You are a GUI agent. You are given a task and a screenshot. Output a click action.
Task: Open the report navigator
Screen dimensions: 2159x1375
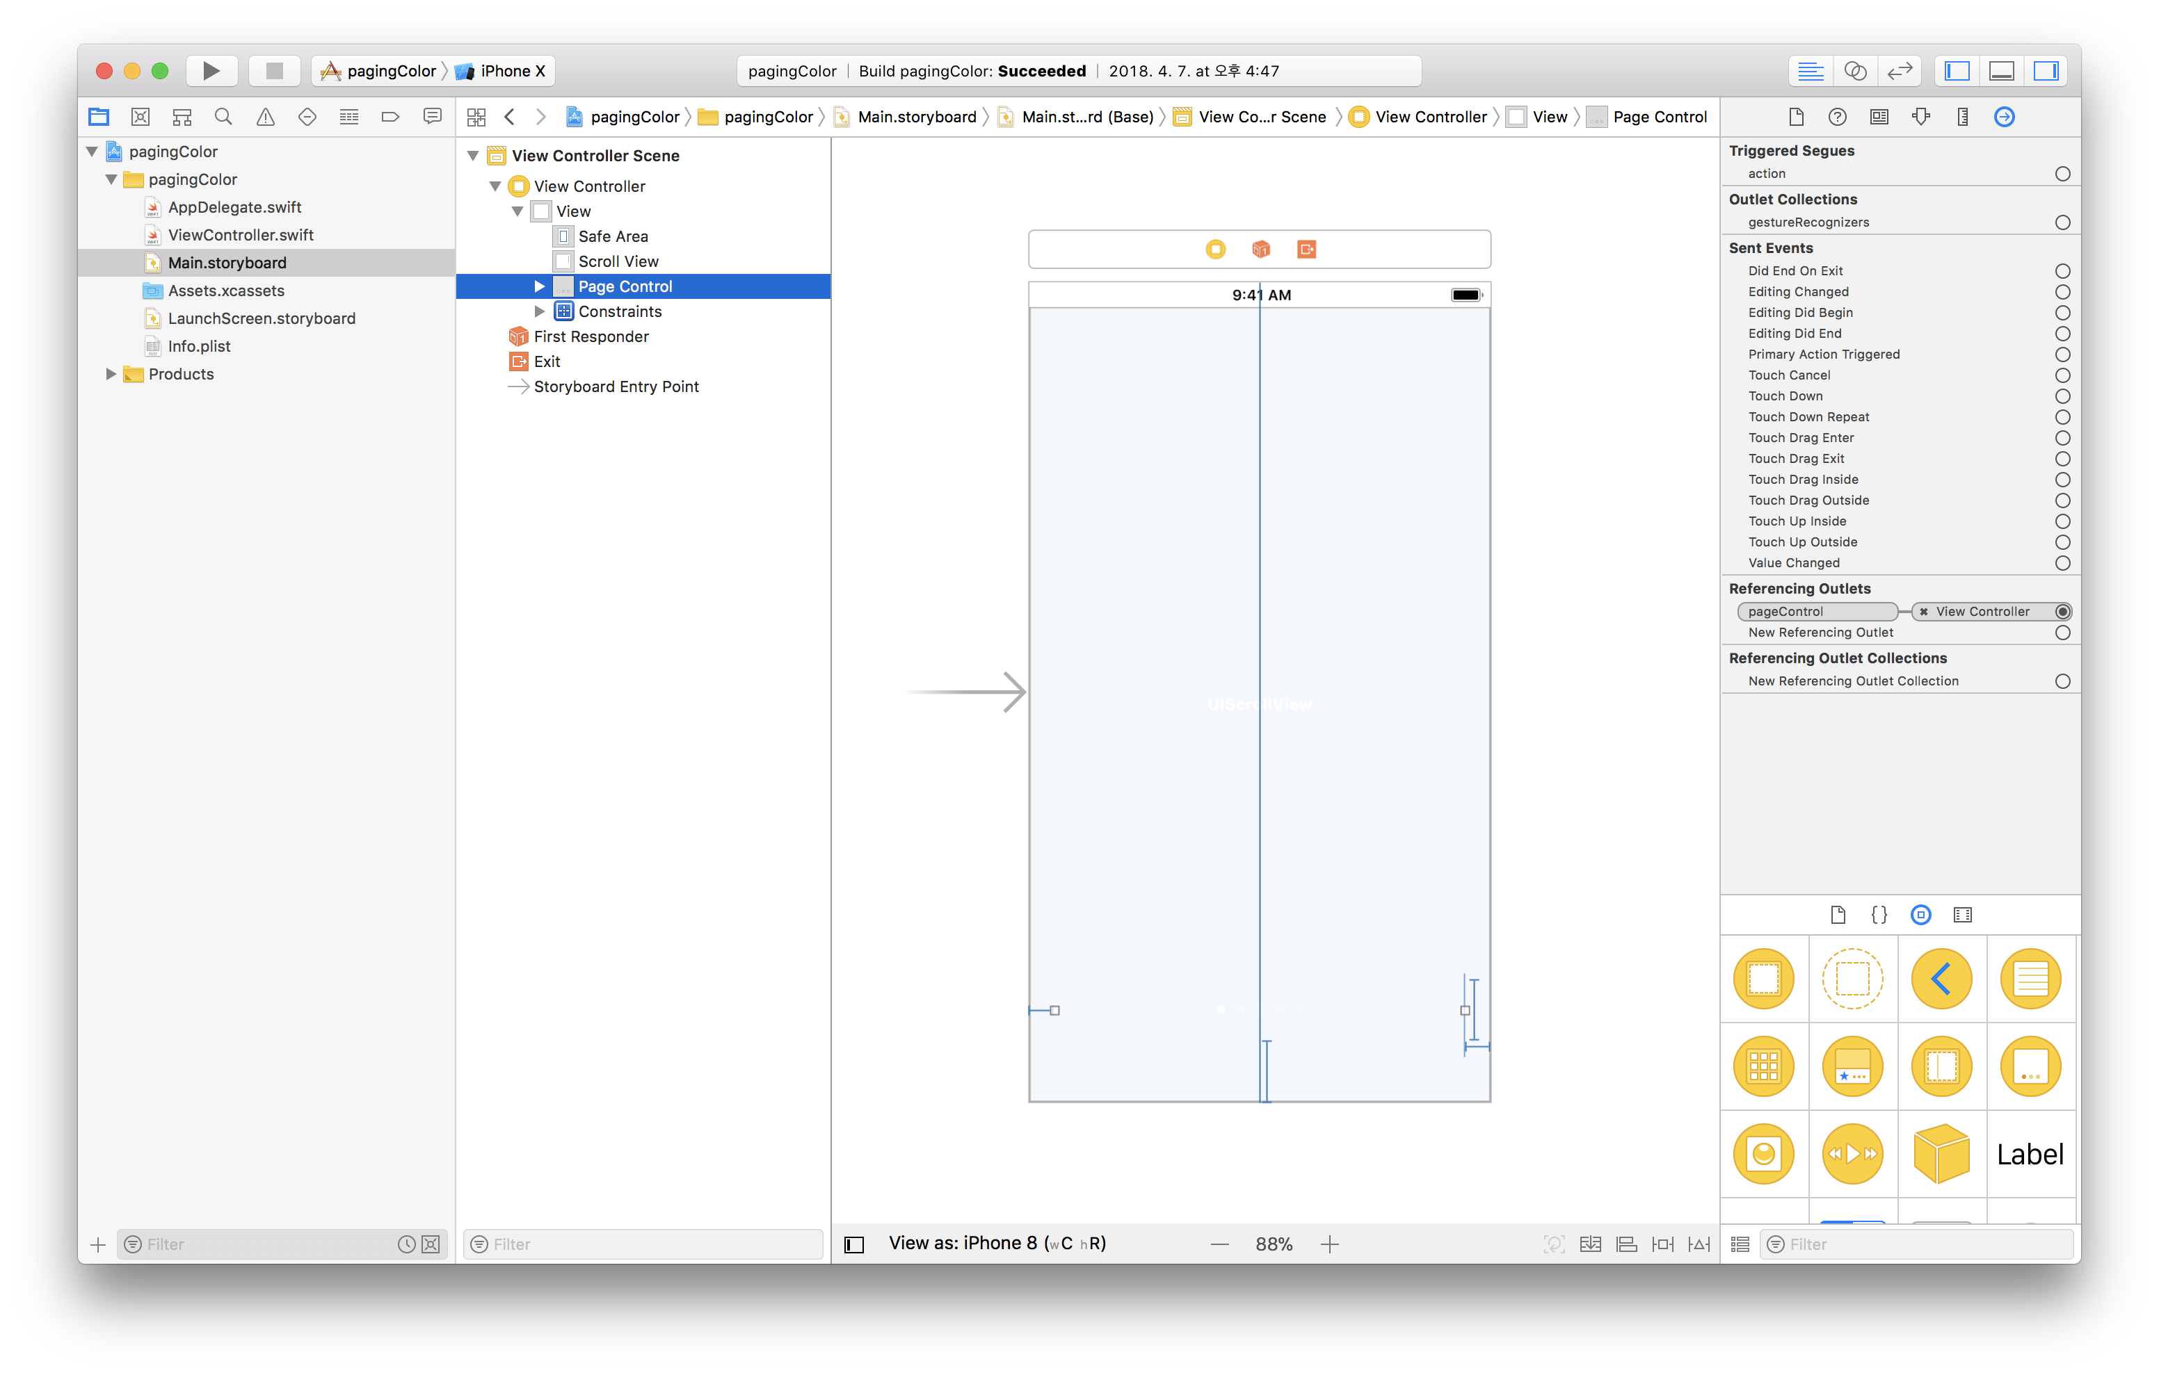[432, 117]
